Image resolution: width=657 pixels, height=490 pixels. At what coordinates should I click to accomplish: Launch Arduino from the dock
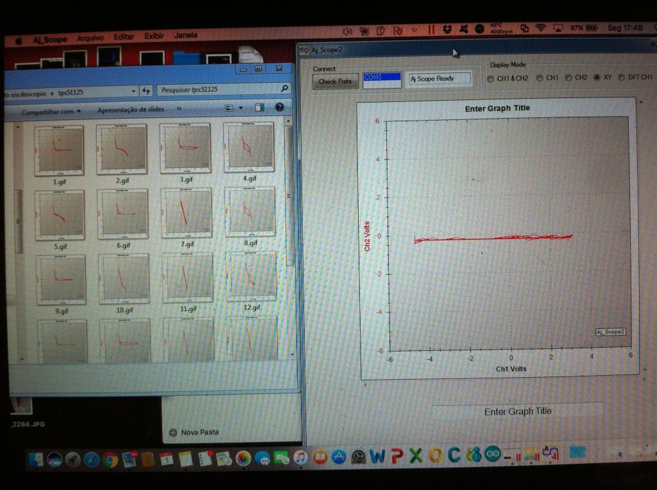coord(493,455)
